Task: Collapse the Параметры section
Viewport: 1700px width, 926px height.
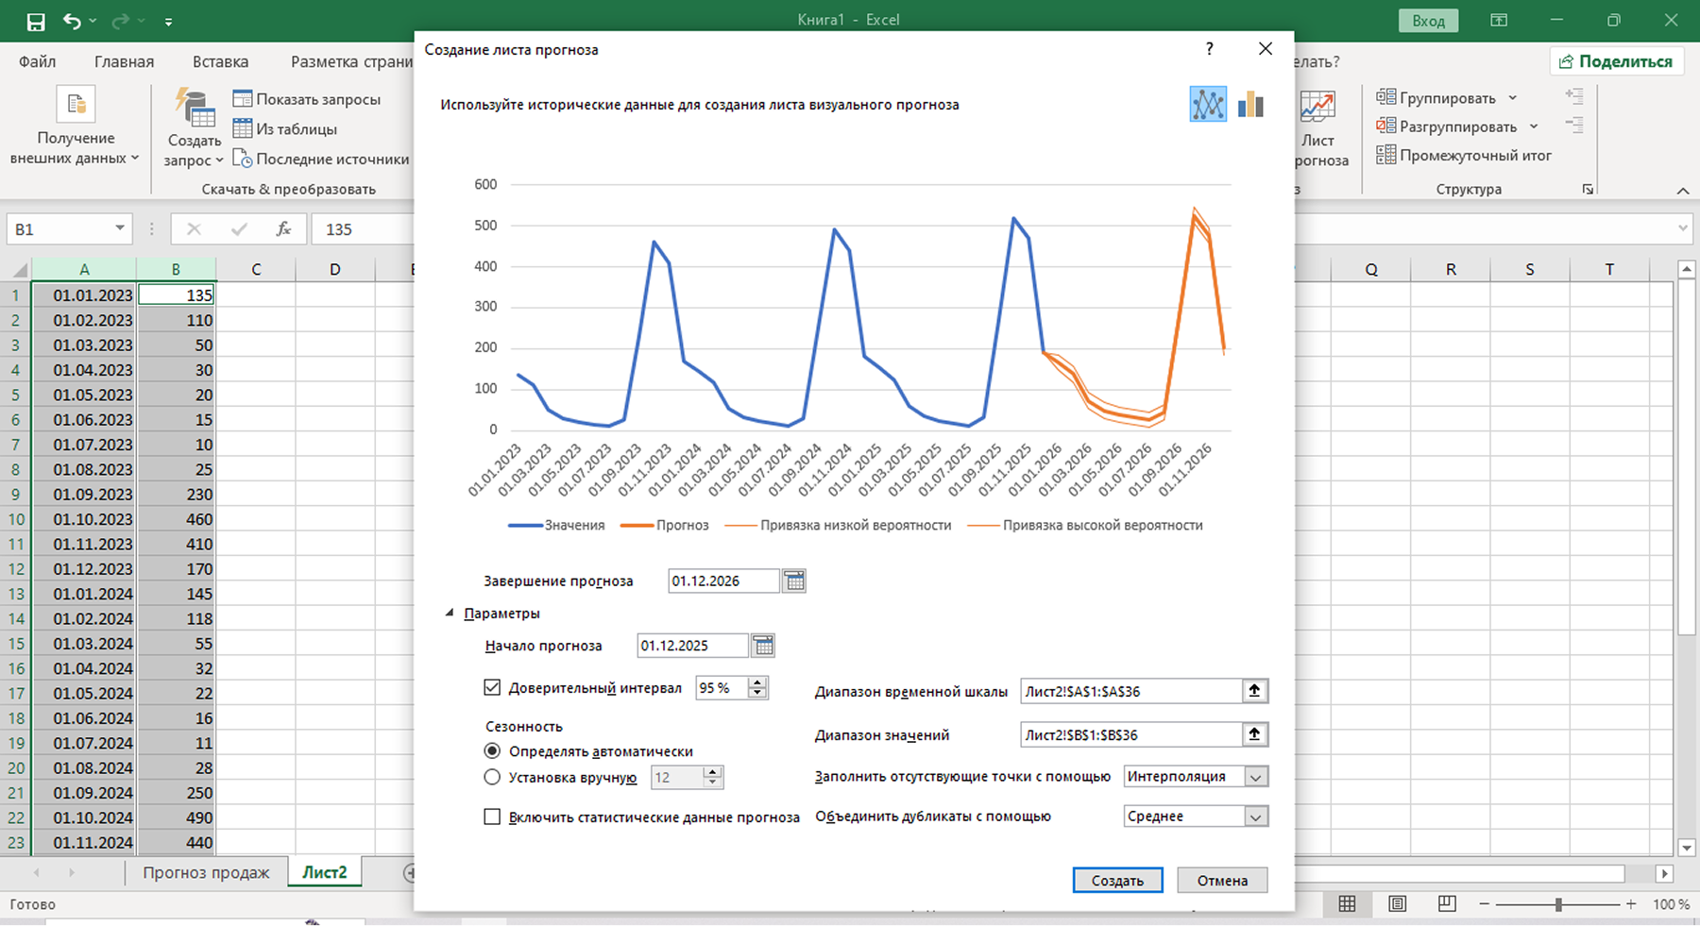Action: pos(450,614)
